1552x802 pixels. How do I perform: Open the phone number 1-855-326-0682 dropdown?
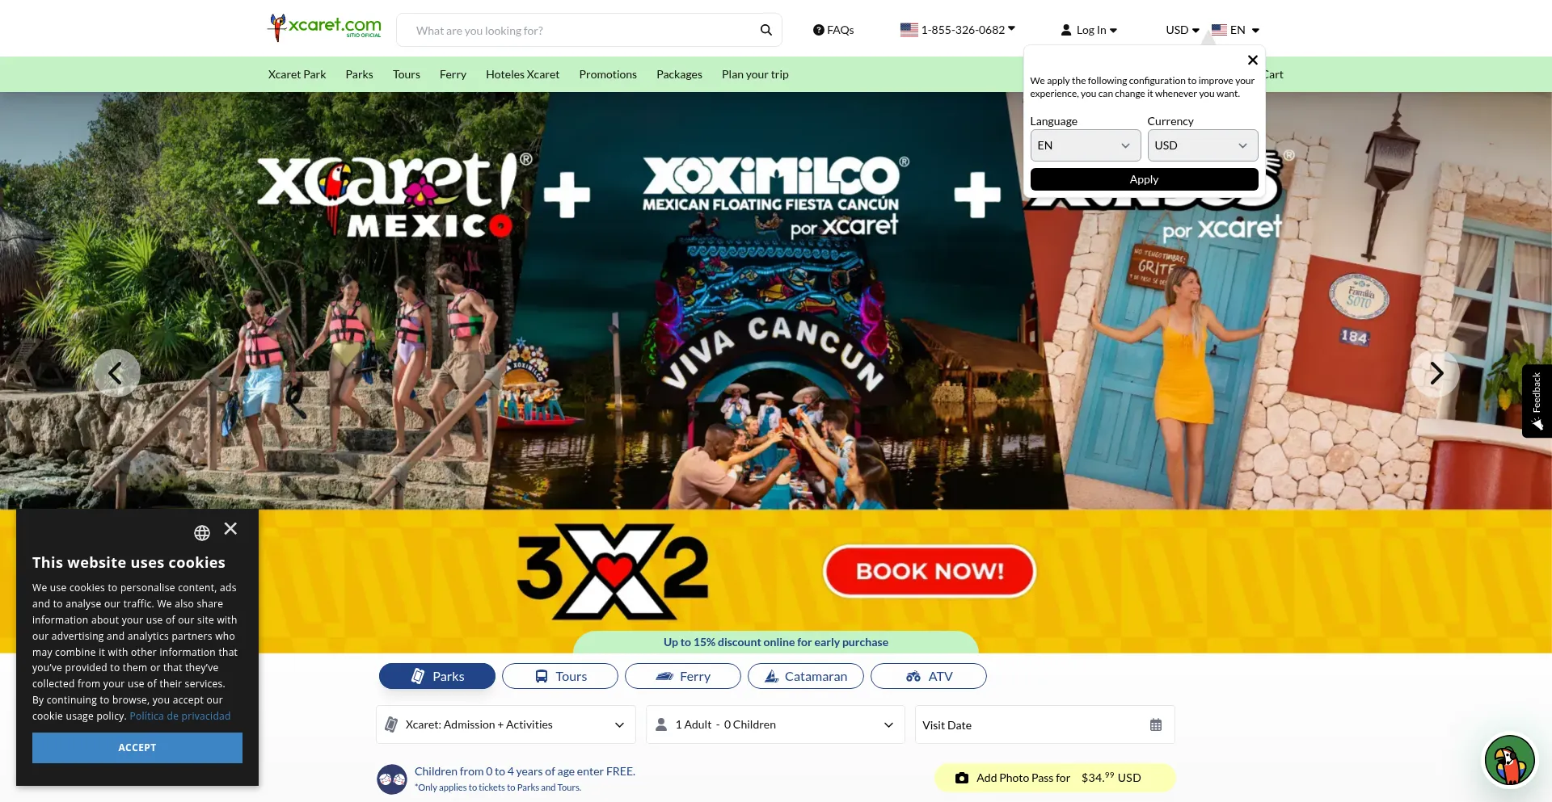(x=958, y=30)
